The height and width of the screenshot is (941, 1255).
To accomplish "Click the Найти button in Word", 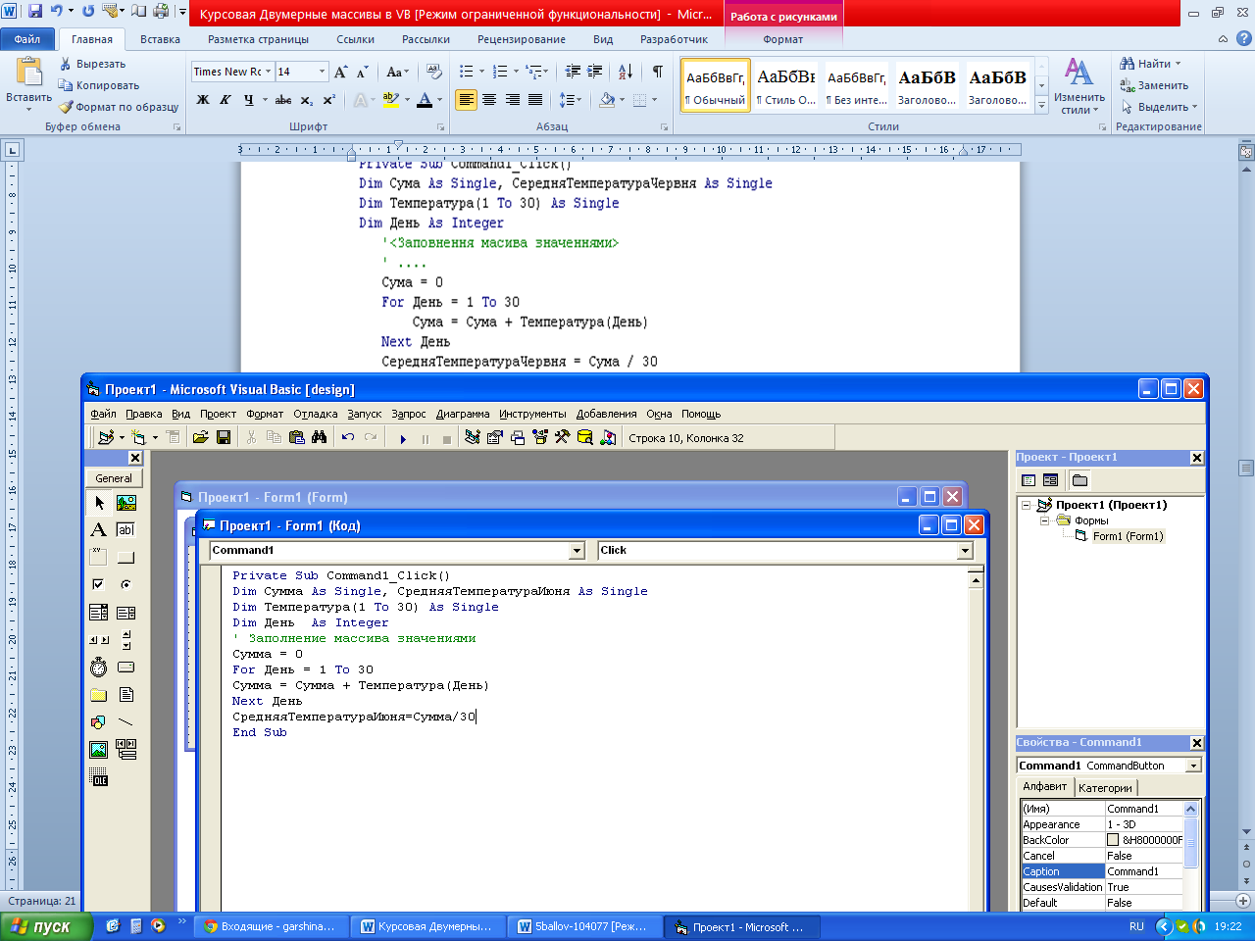I will 1150,64.
